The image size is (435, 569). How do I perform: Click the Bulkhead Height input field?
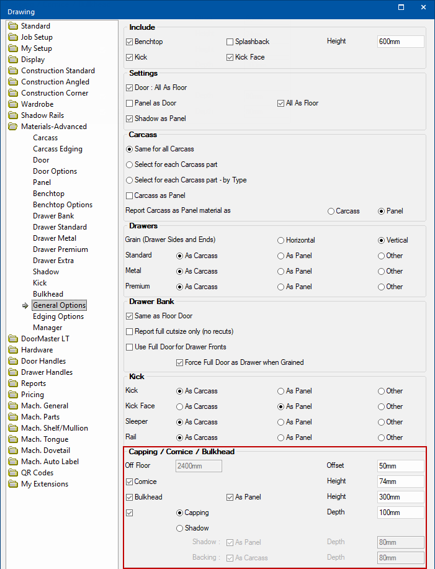click(x=400, y=497)
